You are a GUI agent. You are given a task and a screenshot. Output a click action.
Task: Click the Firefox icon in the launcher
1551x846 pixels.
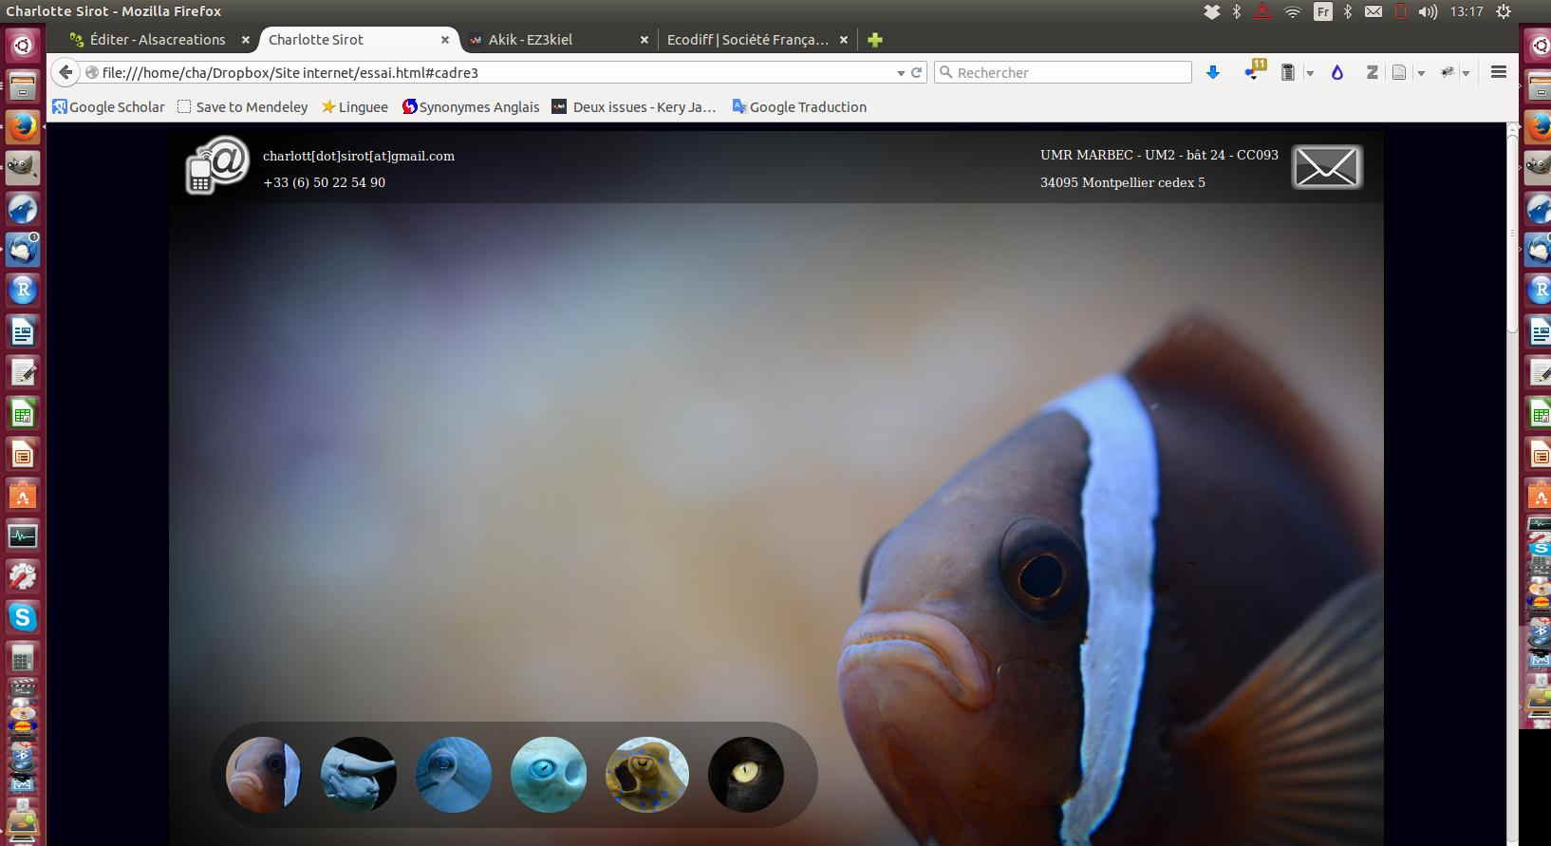[23, 127]
